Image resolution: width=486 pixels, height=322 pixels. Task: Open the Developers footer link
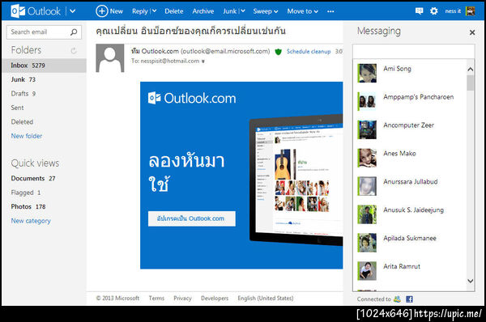(215, 299)
